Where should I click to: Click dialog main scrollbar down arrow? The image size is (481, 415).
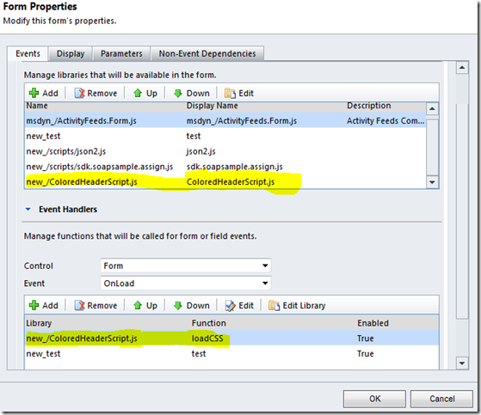[x=462, y=363]
